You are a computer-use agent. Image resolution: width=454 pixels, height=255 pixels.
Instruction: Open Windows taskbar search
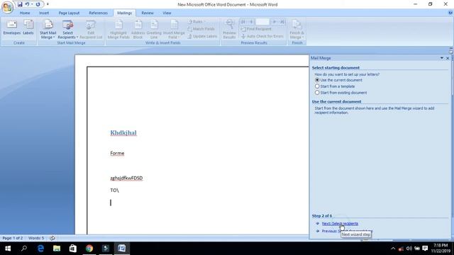coord(24,249)
